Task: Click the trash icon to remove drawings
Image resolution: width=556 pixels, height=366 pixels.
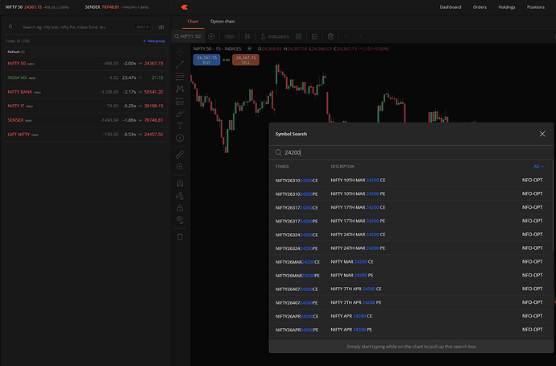Action: [x=180, y=236]
